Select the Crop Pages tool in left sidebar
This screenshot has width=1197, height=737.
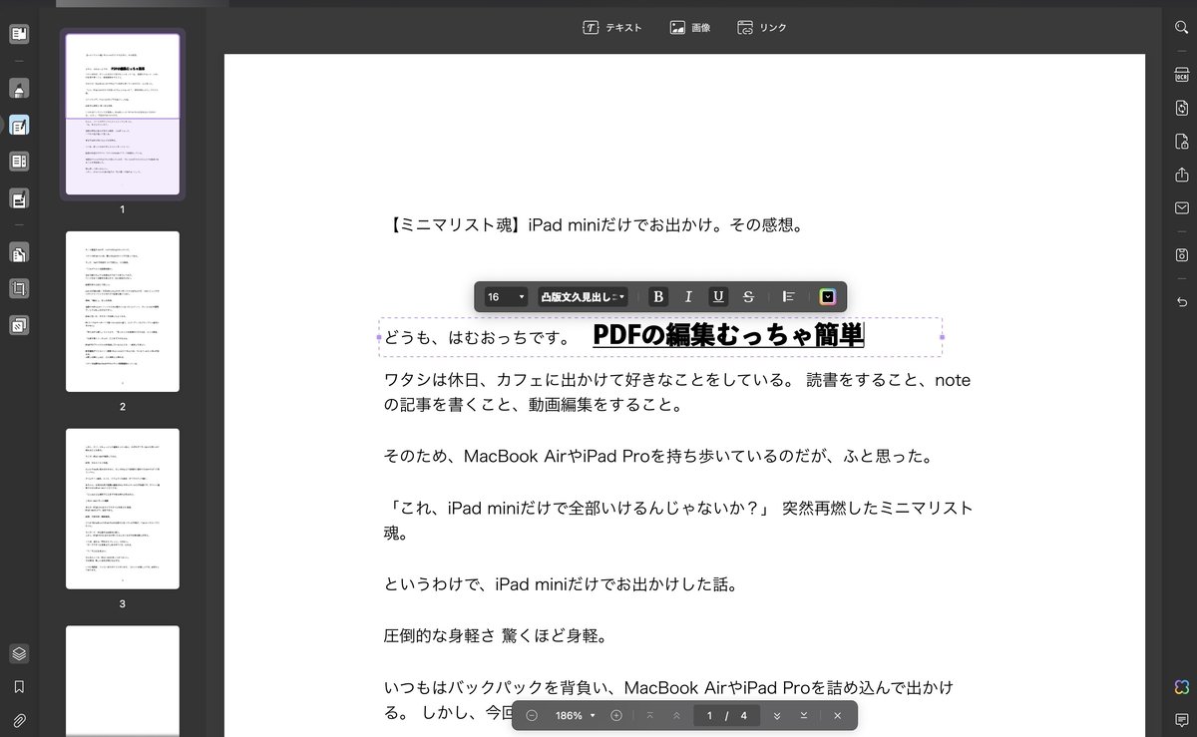pyautogui.click(x=19, y=289)
